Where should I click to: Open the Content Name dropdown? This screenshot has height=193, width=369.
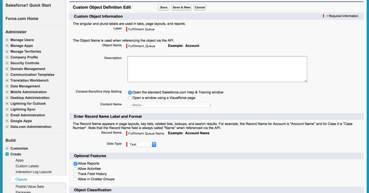[170, 105]
